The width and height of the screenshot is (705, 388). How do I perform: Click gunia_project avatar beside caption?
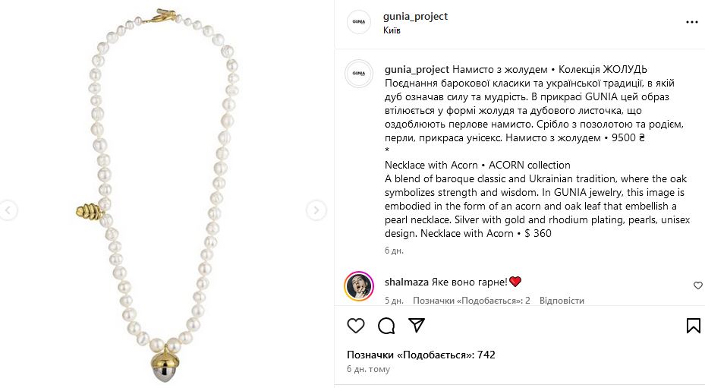[x=359, y=73]
